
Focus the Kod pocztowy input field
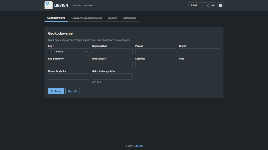tap(68, 64)
